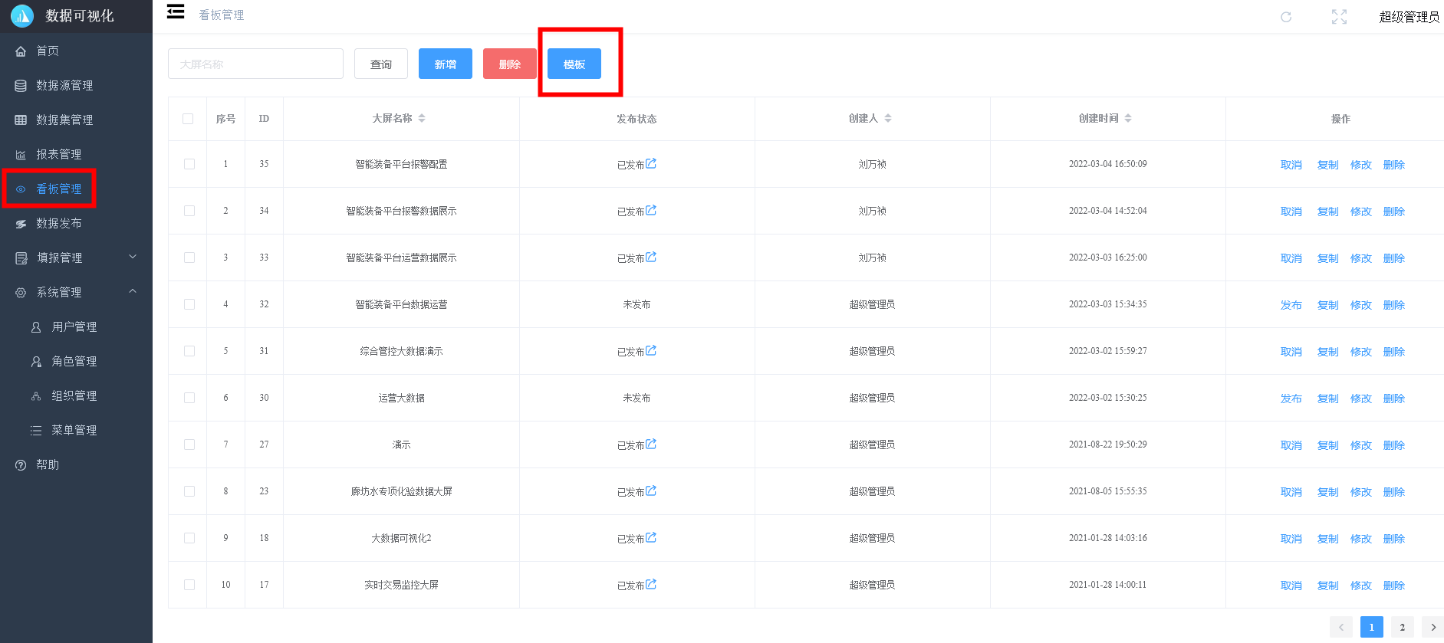This screenshot has width=1444, height=643.
Task: Open published link icon for 廊坊水专项化验数据大屏
Action: click(651, 490)
